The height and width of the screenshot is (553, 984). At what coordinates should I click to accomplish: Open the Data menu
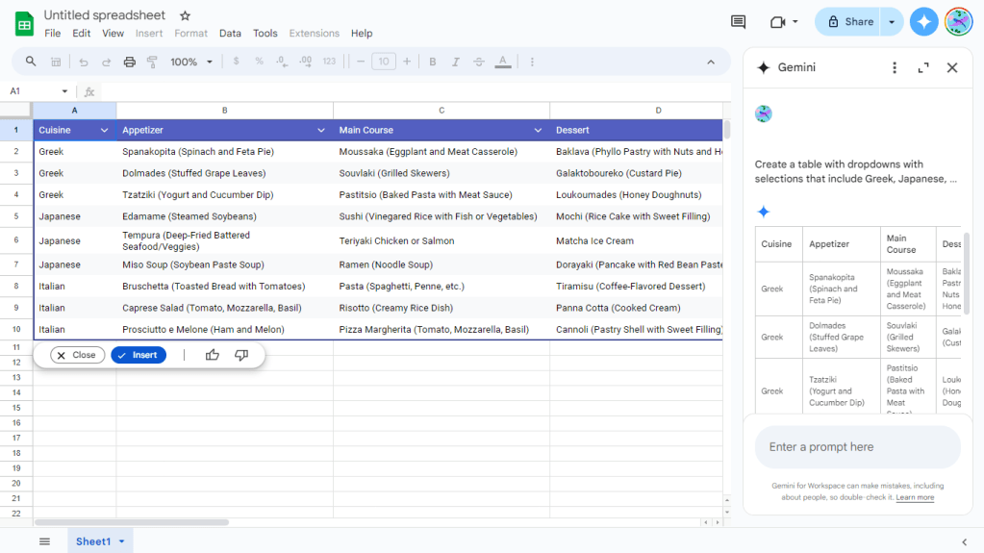coord(230,33)
